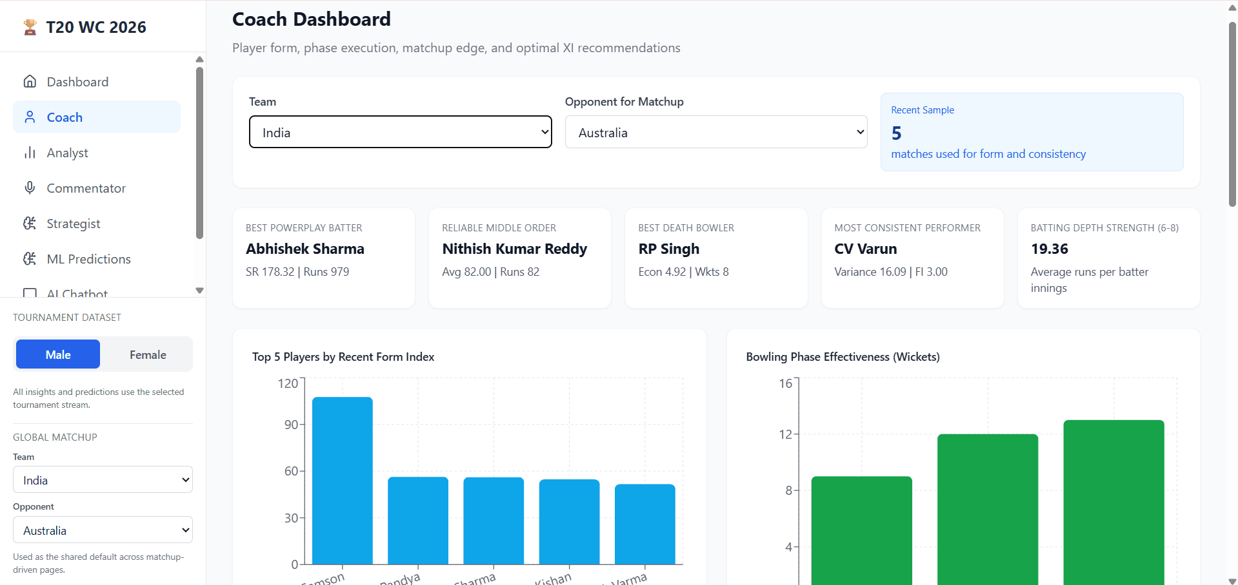Screen dimensions: 1238x585
Task: Expand the Global Matchup Team dropdown
Action: pyautogui.click(x=103, y=480)
